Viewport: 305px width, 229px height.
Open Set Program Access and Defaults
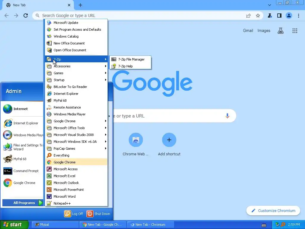(76, 30)
